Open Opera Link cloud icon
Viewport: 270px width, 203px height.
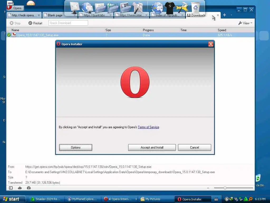(x=20, y=188)
